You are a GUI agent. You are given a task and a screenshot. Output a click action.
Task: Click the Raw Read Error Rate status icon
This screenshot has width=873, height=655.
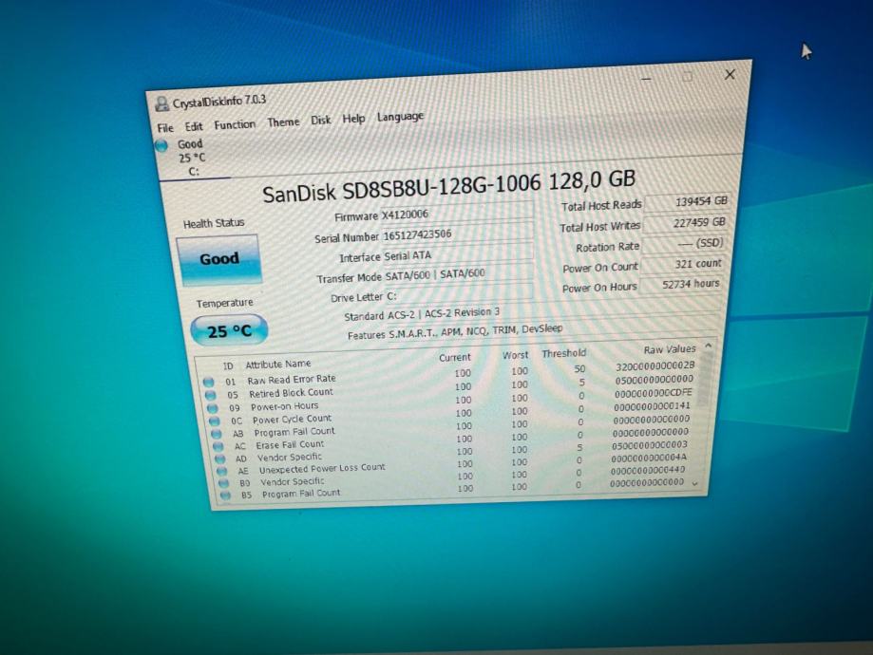(x=208, y=383)
